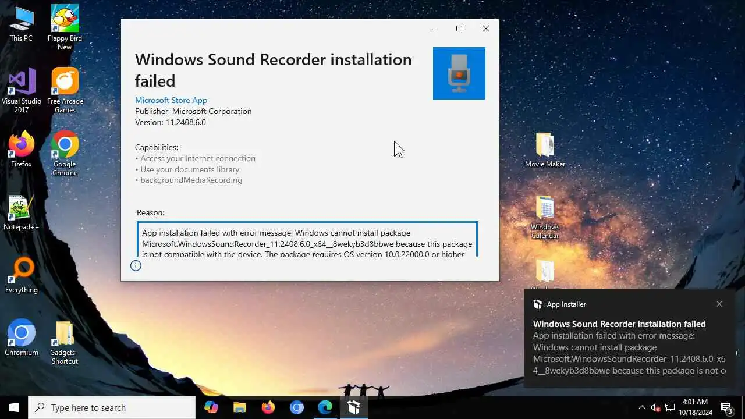Launch Chromium desktop shortcut
745x419 pixels.
(x=22, y=338)
